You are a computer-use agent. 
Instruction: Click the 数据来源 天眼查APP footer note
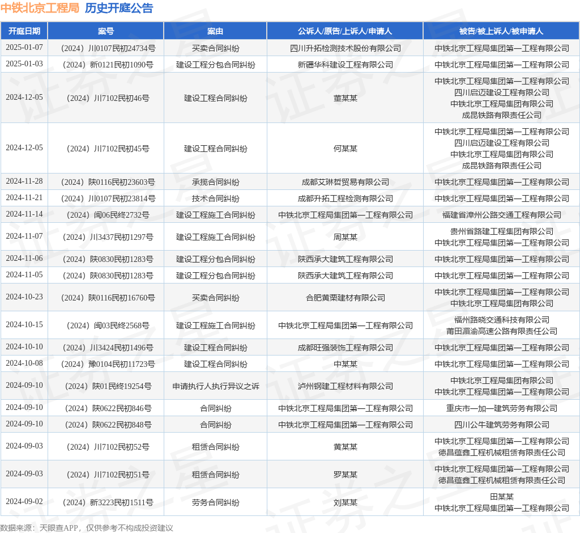87,528
